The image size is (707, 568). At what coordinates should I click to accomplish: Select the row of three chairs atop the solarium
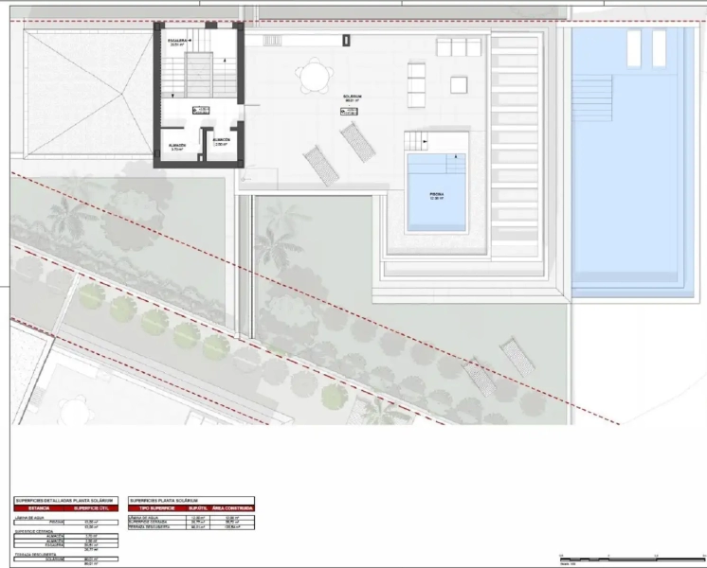click(x=460, y=47)
